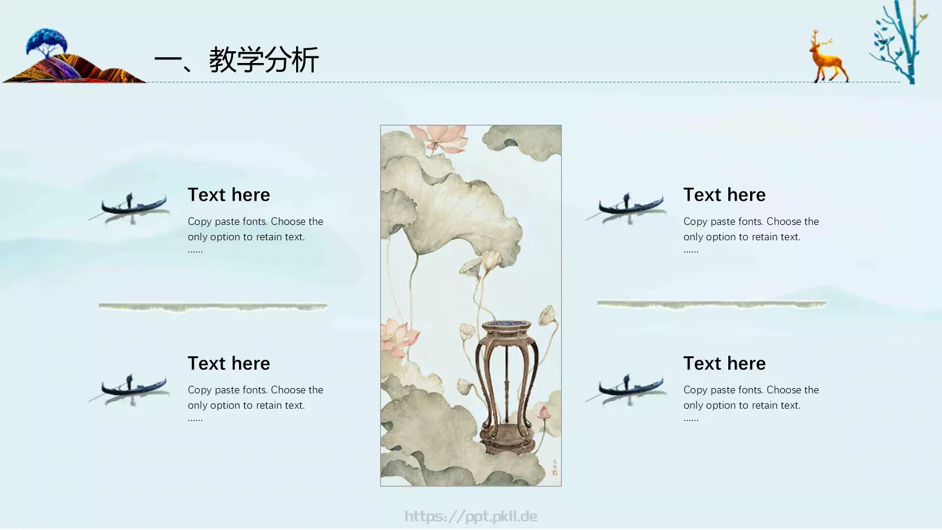The width and height of the screenshot is (942, 530).
Task: Select the colorful mountain tree illustration
Action: (x=74, y=55)
